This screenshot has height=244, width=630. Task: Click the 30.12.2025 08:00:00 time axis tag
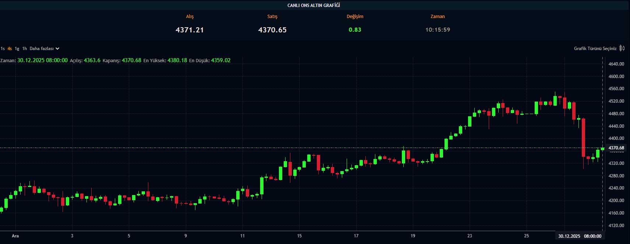[x=580, y=236]
